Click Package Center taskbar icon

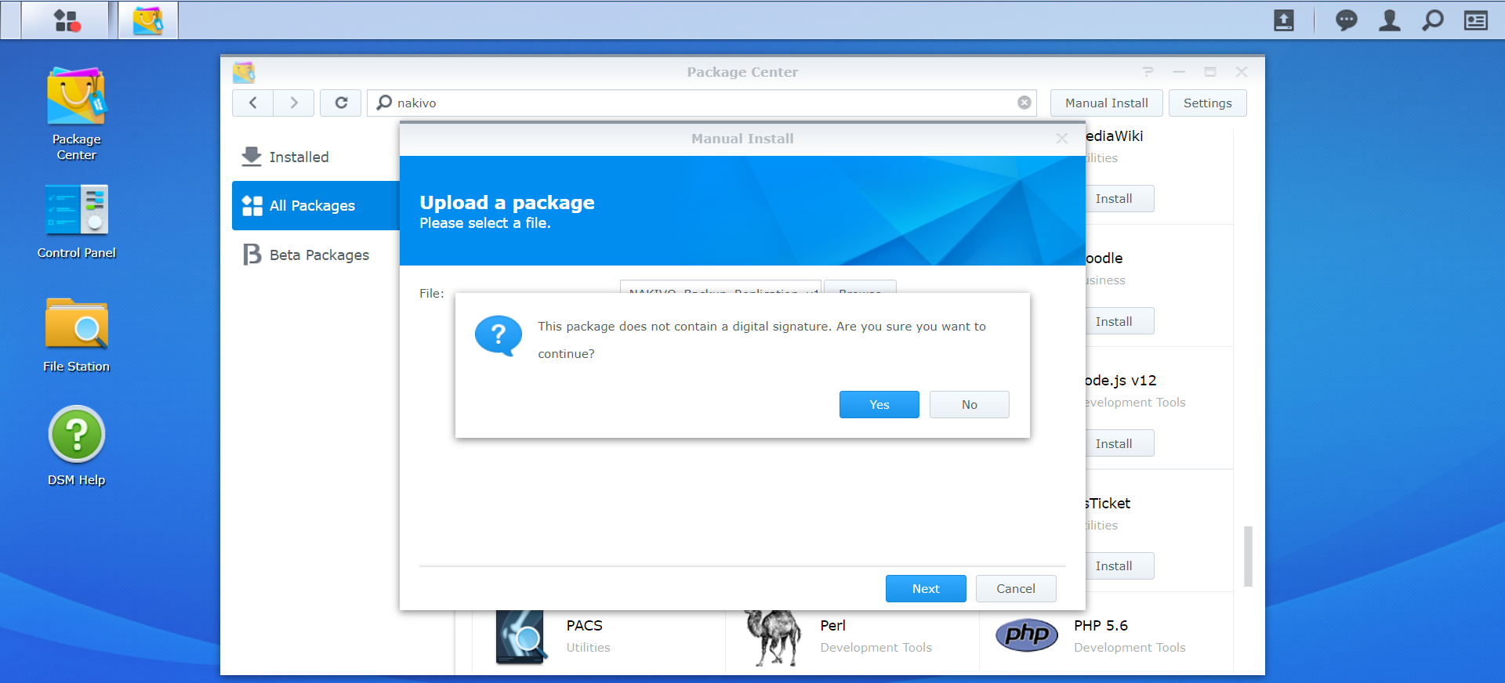pos(148,20)
